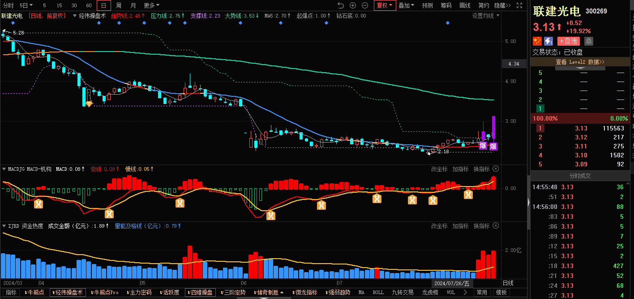Screen dimensions: 634x299
Task: Click the 查看 Level2 数据 link
Action: 580,62
